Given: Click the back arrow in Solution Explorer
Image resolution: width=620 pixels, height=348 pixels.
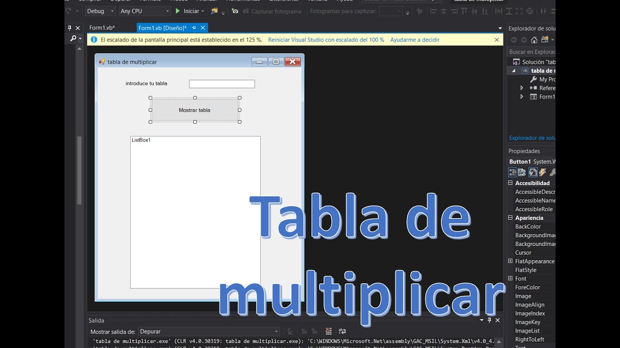Looking at the screenshot, I should click(514, 40).
